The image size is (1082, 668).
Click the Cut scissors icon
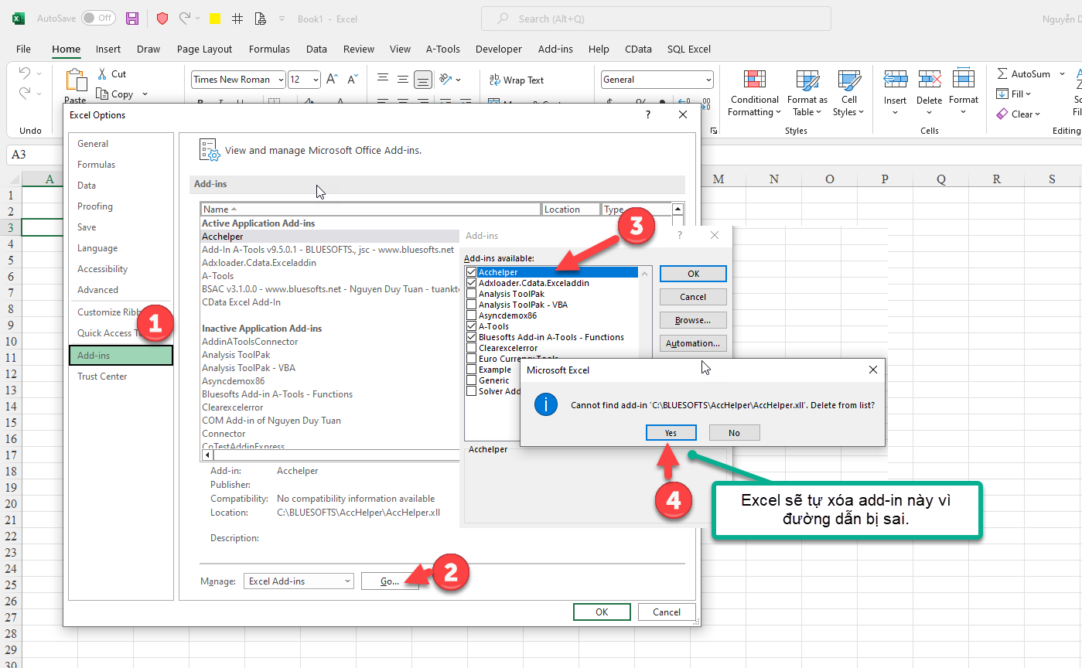click(102, 73)
